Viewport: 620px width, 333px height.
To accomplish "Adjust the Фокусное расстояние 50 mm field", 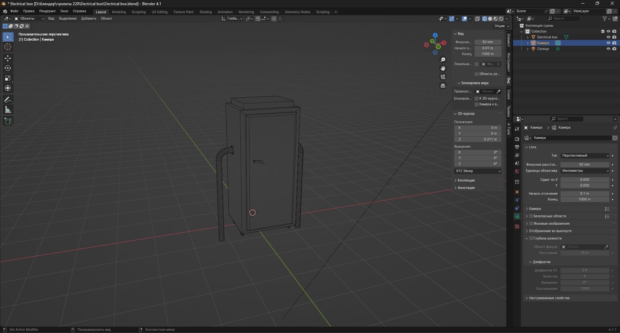I will pyautogui.click(x=585, y=164).
